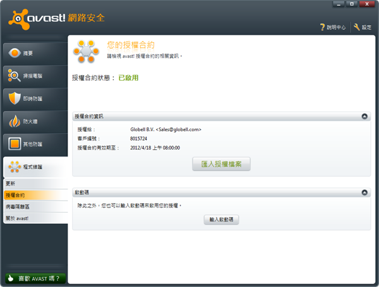Viewport: 379px width, 287px height.
Task: Minimize the avast! window
Action: click(x=339, y=4)
